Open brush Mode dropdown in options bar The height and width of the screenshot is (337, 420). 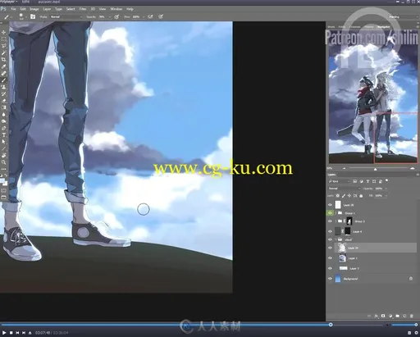click(x=66, y=16)
